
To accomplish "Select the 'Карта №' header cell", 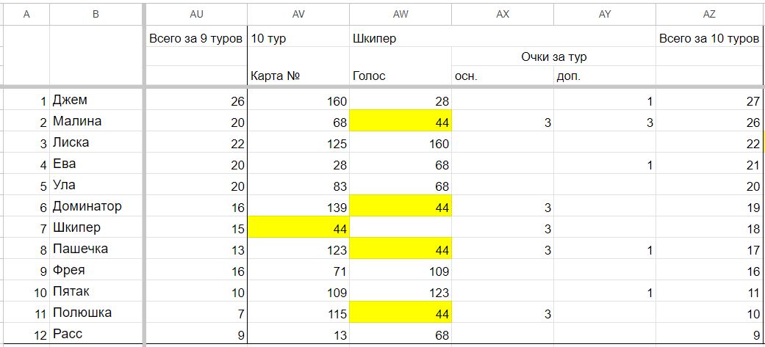I will point(298,76).
